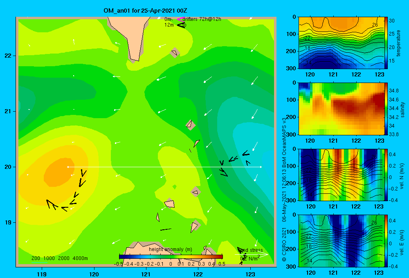Image resolution: width=409 pixels, height=278 pixels.
Task: Click the '0.2 N/m²' wind stress value
Action: [249, 258]
